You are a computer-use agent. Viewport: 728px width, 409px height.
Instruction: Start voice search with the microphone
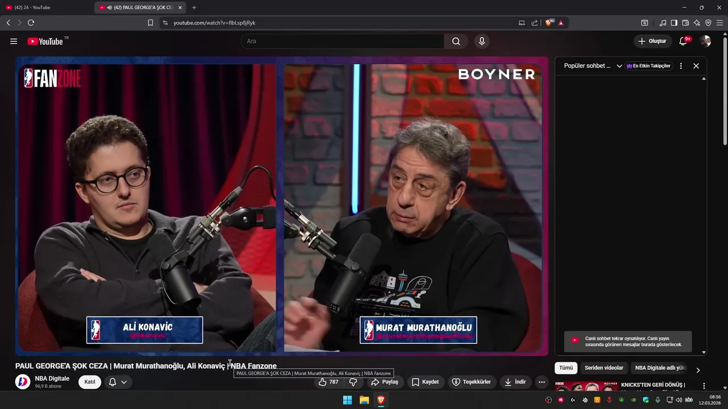[482, 41]
